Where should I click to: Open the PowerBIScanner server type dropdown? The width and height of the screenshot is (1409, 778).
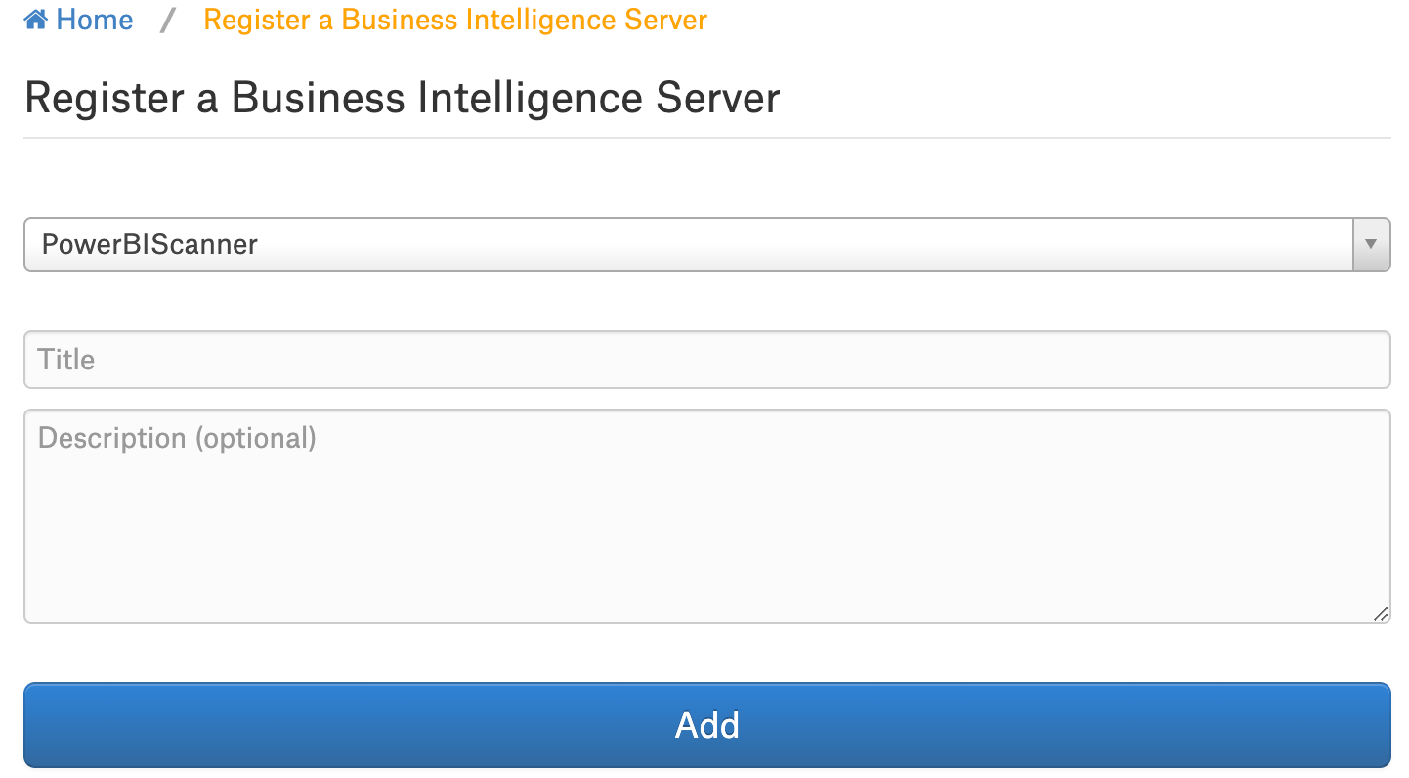706,244
